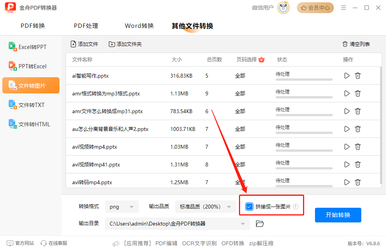
Task: Click the 开始转换 button
Action: coord(338,215)
